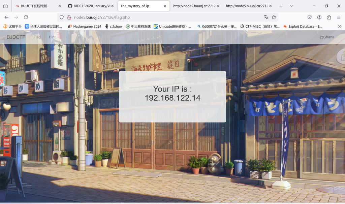Close the BJDCTF2020_January tab
The height and width of the screenshot is (204, 345).
pos(113,6)
